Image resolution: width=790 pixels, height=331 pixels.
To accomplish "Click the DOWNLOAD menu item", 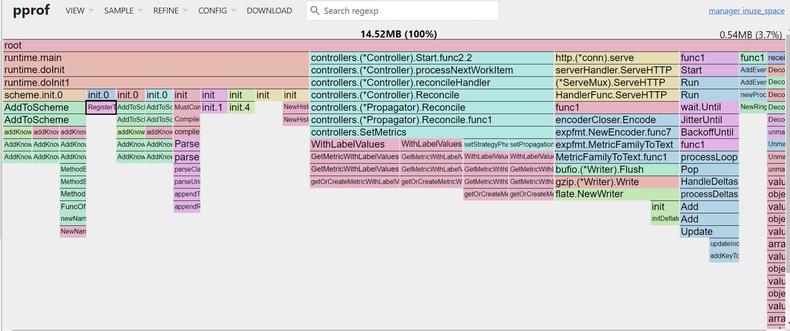I will pyautogui.click(x=269, y=11).
